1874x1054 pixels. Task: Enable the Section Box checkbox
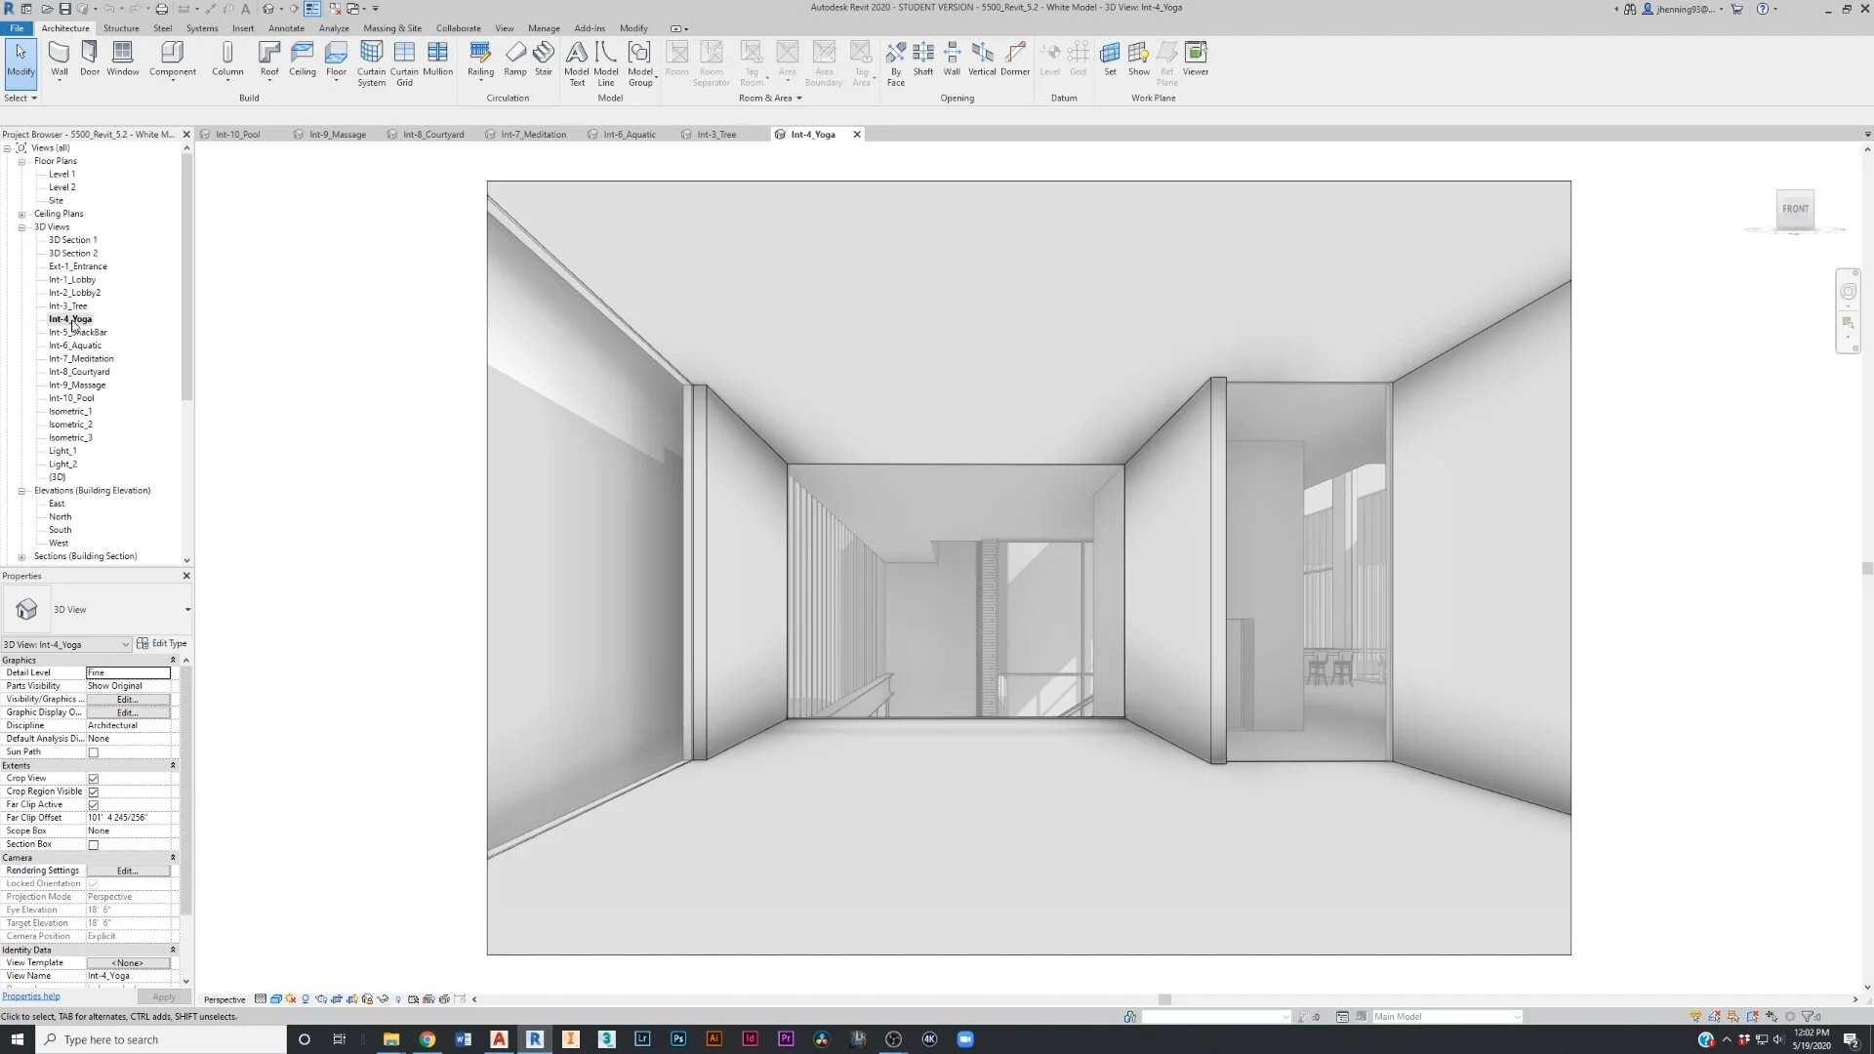tap(94, 843)
